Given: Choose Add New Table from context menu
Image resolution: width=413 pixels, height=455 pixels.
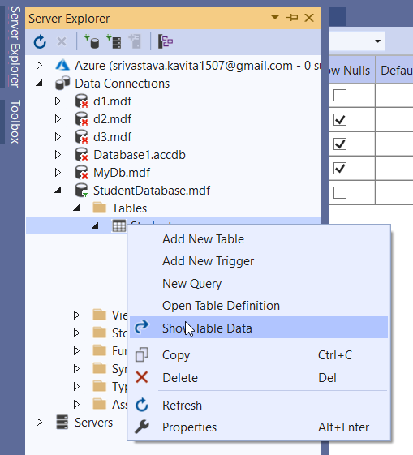Looking at the screenshot, I should pos(259,239).
